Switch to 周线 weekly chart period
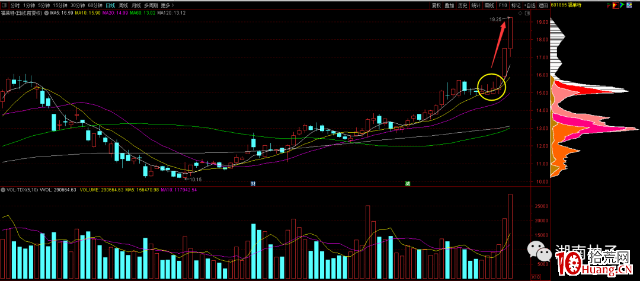The image size is (640, 281). pyautogui.click(x=124, y=5)
